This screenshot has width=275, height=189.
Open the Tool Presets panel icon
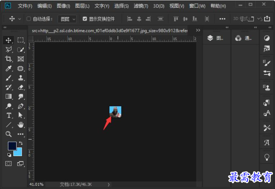[267, 128]
